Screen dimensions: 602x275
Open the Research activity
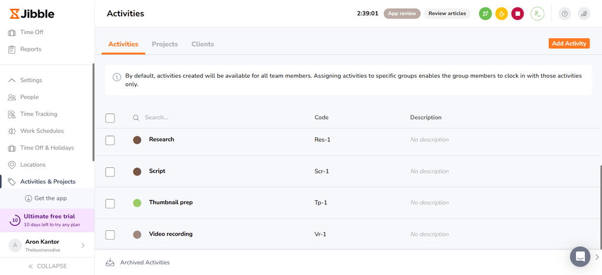[x=162, y=140]
